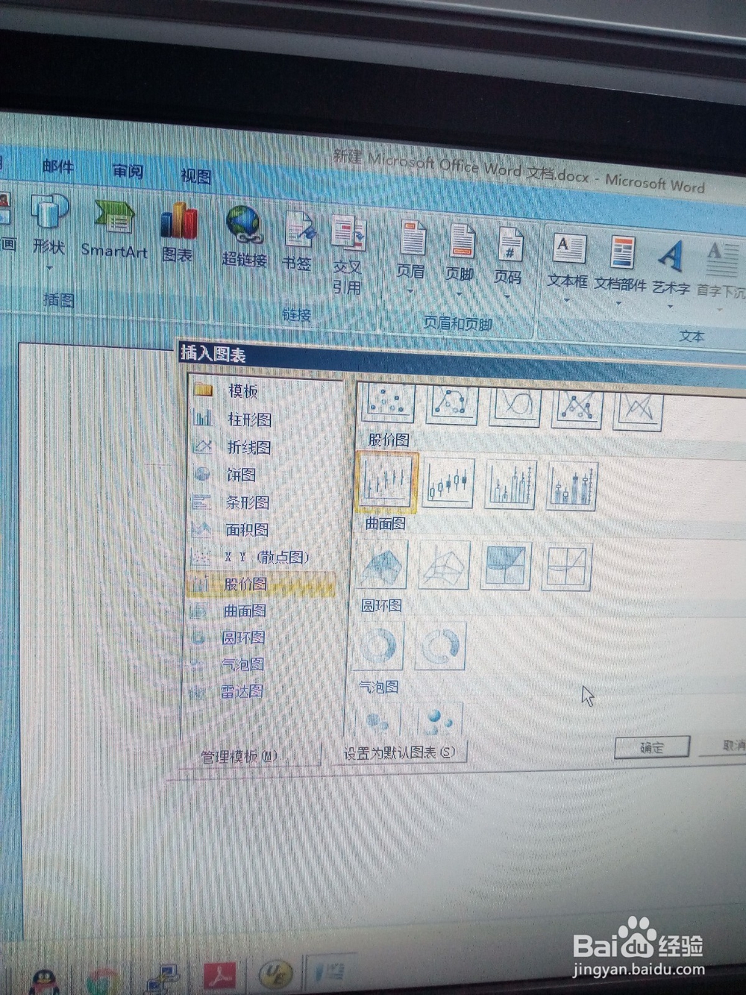Insert a Cross-reference (交叉引用)
Screen dimensions: 746x995
point(348,255)
